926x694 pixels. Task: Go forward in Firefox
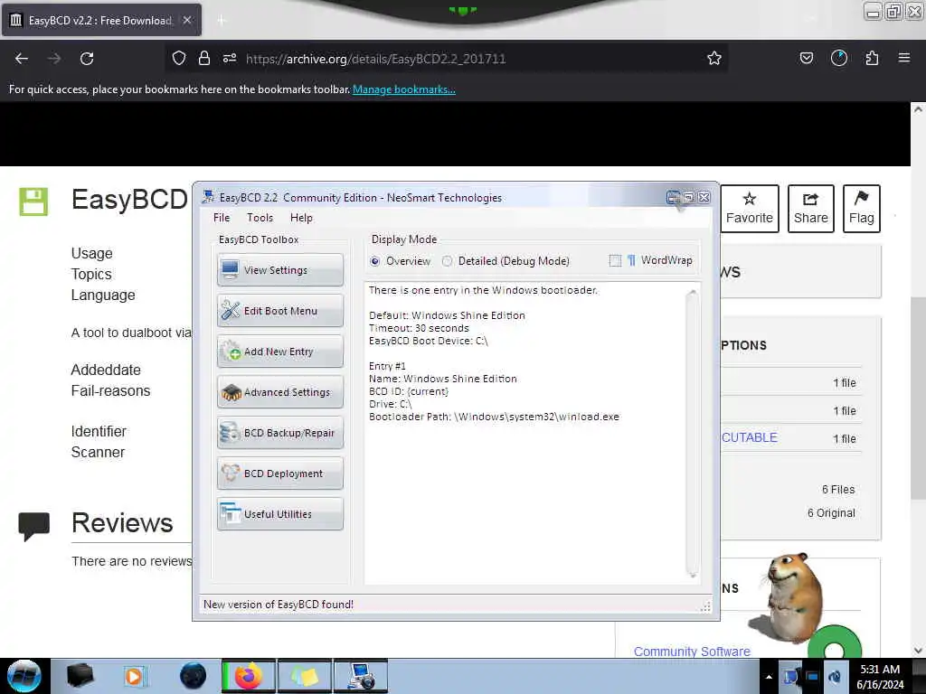pyautogui.click(x=53, y=59)
